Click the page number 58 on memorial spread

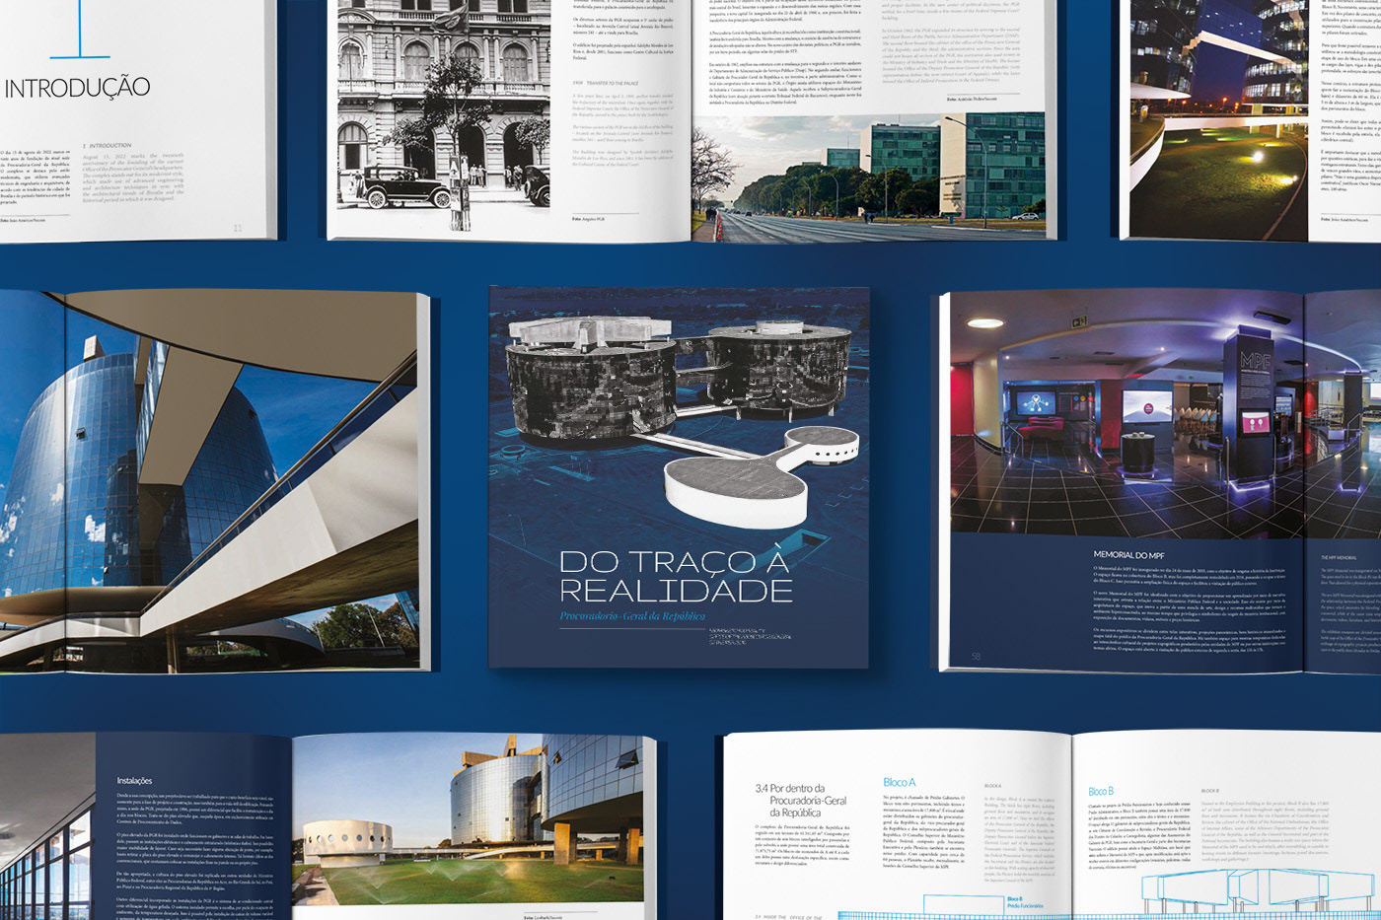pyautogui.click(x=976, y=656)
